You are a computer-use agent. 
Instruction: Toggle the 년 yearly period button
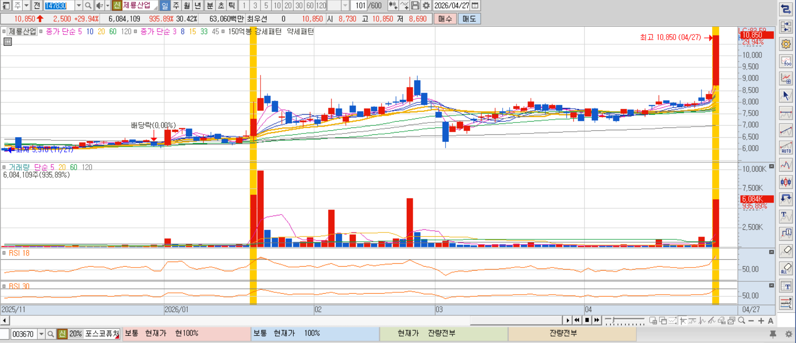point(198,6)
